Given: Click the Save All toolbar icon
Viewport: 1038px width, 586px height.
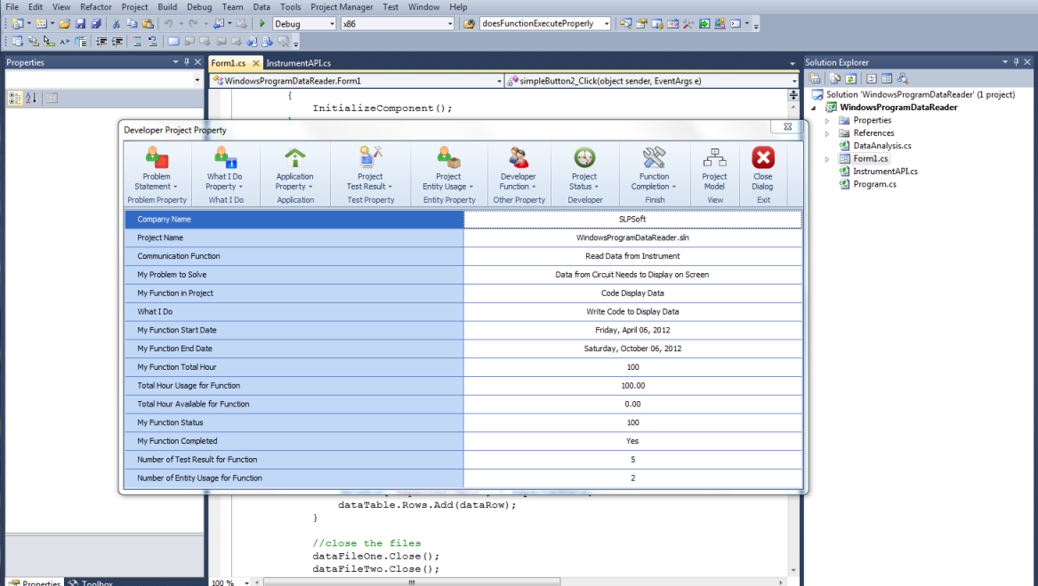Looking at the screenshot, I should click(96, 24).
